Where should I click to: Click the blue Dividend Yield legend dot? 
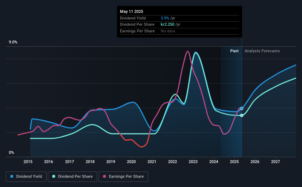pos(12,176)
